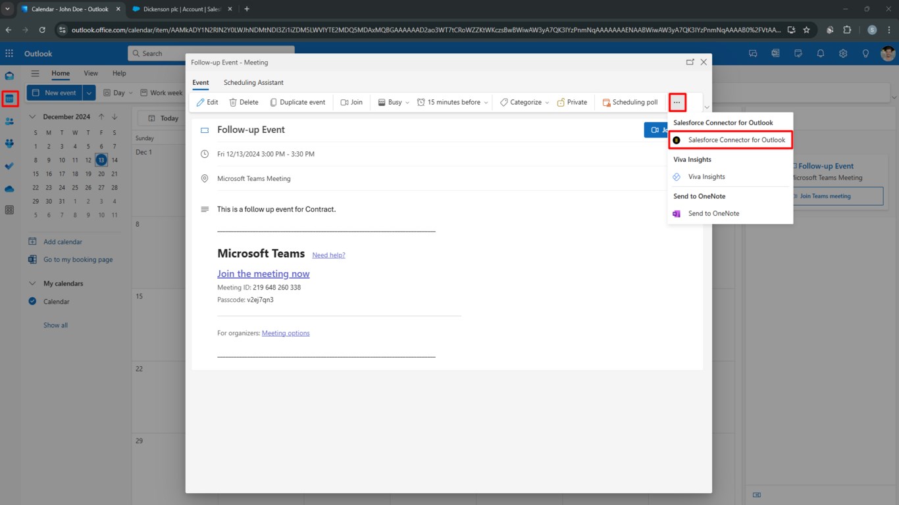Go to previous month in mini calendar
This screenshot has height=505, width=899.
point(101,117)
